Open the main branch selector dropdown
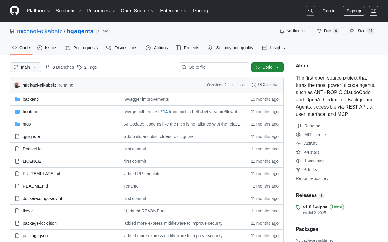The height and width of the screenshot is (242, 388). 25,67
